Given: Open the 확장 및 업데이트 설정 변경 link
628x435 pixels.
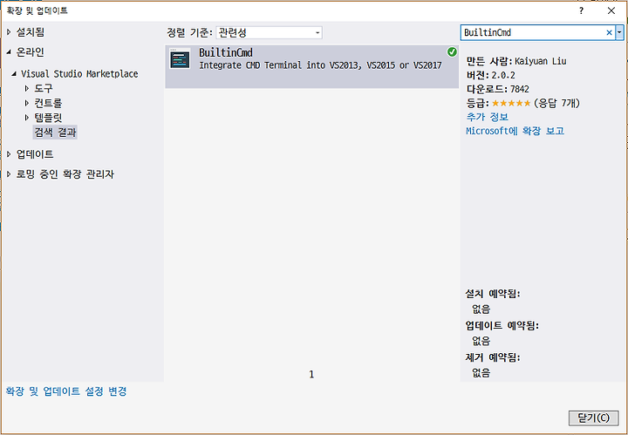Looking at the screenshot, I should point(66,391).
